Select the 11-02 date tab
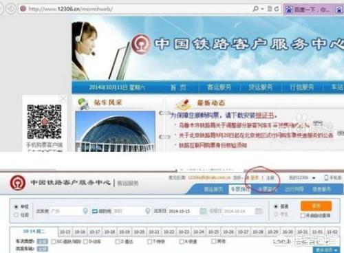This screenshot has width=344, height=253. point(332,232)
